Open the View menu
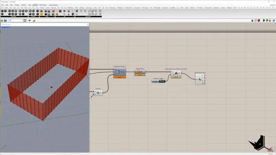This screenshot has height=155, width=276. (11, 5)
